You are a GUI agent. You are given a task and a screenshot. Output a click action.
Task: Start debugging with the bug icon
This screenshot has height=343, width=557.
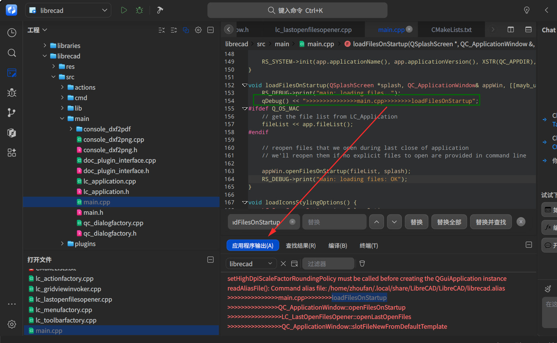tap(140, 10)
